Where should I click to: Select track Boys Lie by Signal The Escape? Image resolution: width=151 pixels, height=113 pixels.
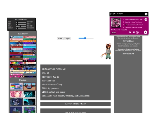(x=134, y=22)
